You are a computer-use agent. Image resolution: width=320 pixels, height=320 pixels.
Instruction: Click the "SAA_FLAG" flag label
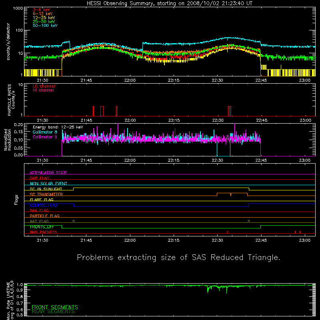(x=39, y=211)
